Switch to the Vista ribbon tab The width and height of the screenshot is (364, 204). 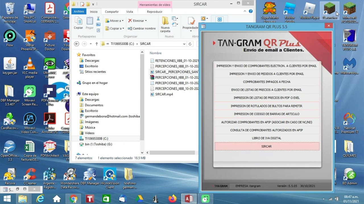click(130, 12)
